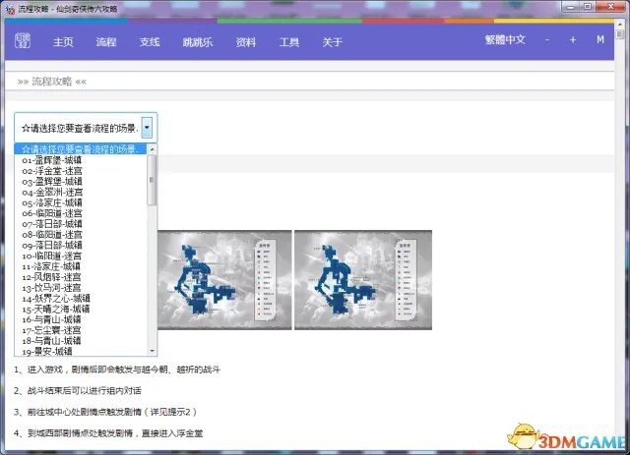Click dropdown list scroll down arrow
Image resolution: width=630 pixels, height=455 pixels.
(x=152, y=351)
